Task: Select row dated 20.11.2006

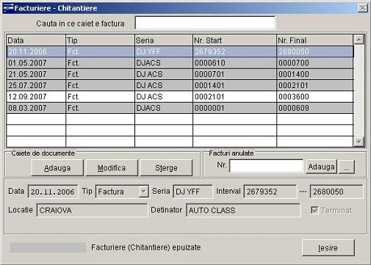Action: (x=180, y=51)
